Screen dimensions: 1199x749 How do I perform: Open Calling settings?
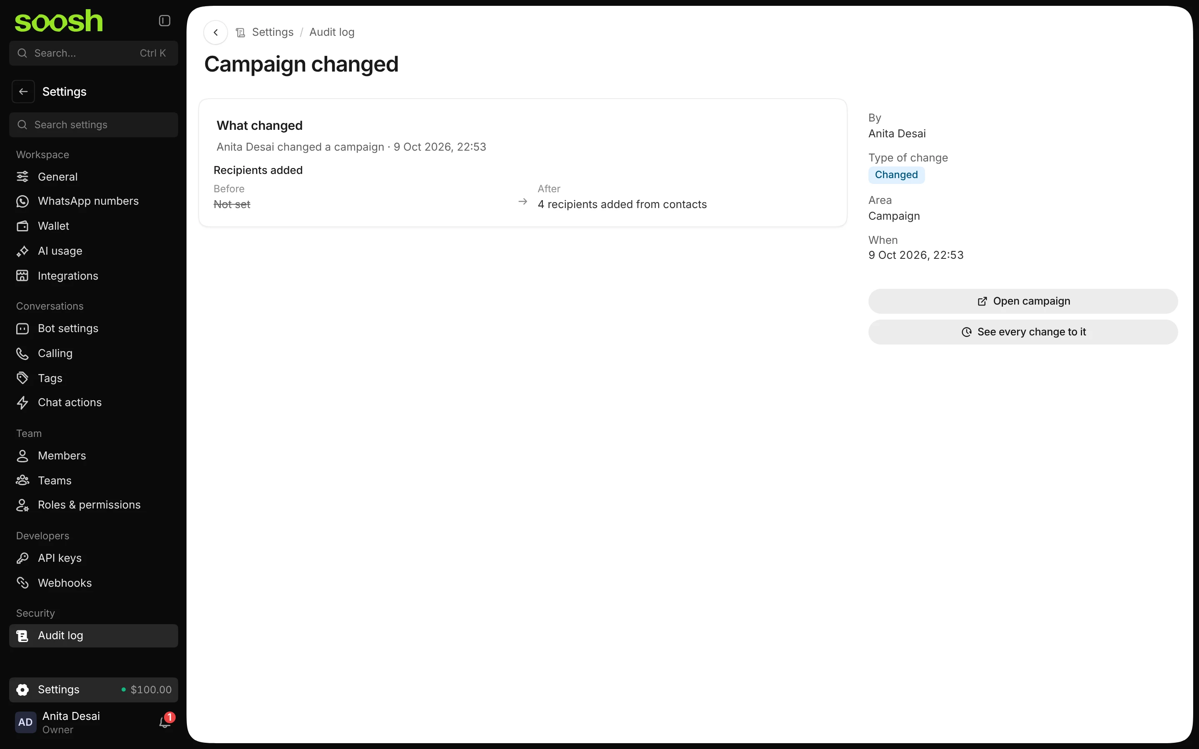point(94,353)
